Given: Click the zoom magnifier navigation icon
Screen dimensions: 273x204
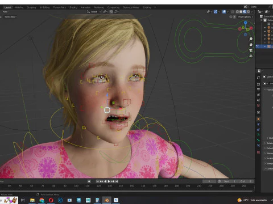Looking at the screenshot, I should (x=251, y=39).
